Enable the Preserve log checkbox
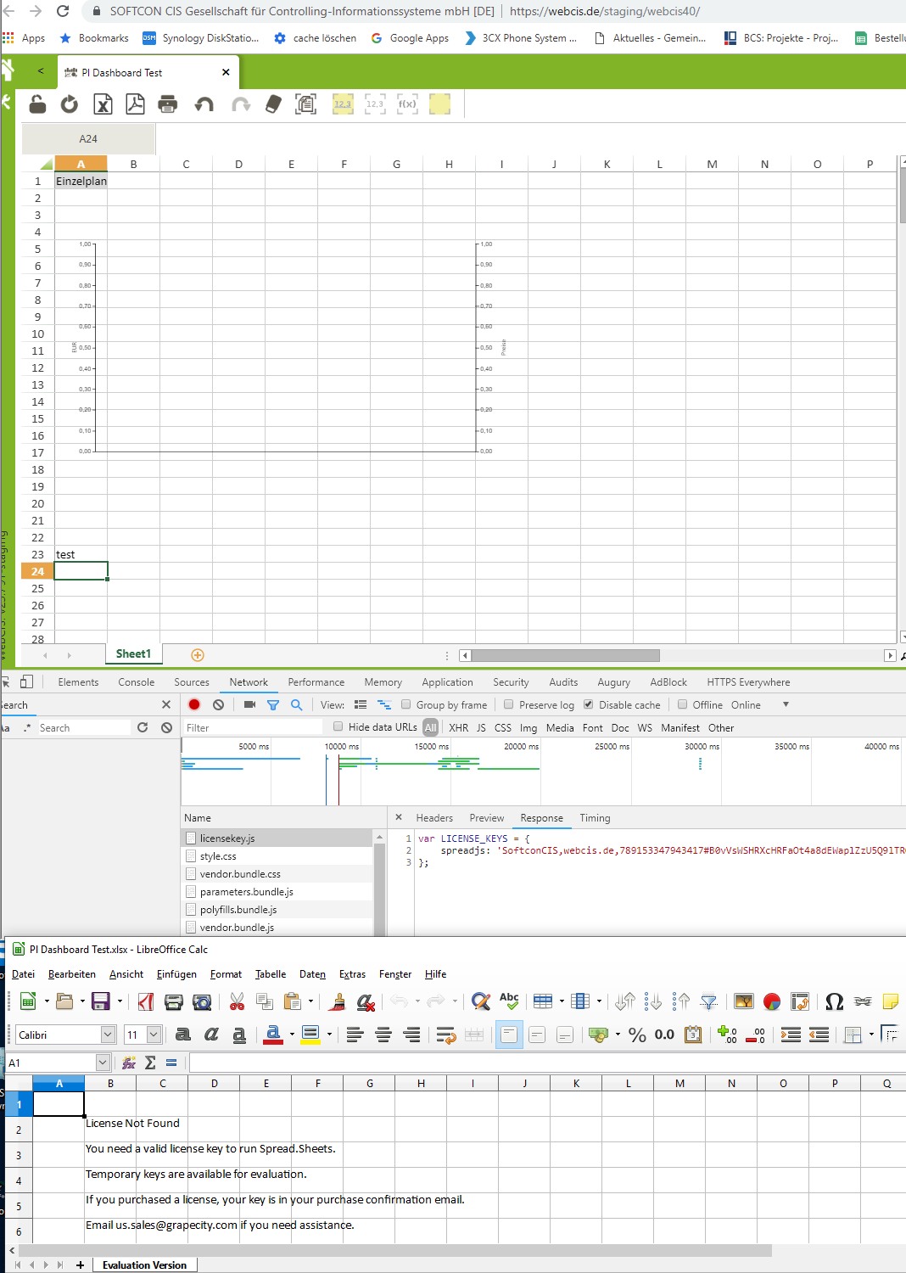 509,704
